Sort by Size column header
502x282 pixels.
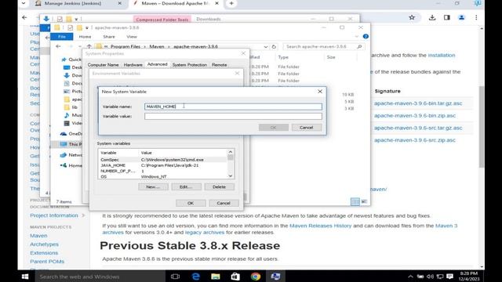point(331,57)
